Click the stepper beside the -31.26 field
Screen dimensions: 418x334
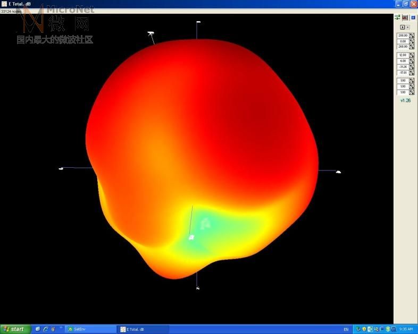click(x=412, y=67)
